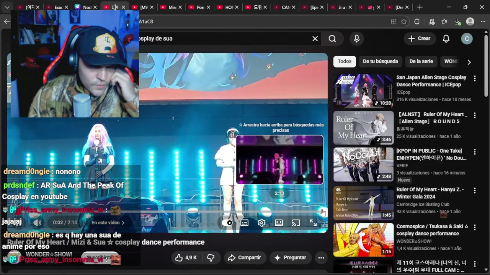The height and width of the screenshot is (275, 490).
Task: Mute the tab with the speaker icon
Action: click(114, 7)
